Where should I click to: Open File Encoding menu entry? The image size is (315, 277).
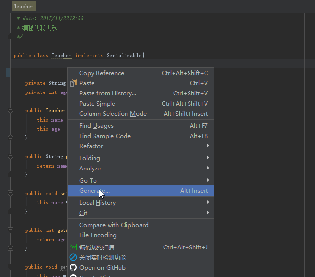[x=141, y=235]
